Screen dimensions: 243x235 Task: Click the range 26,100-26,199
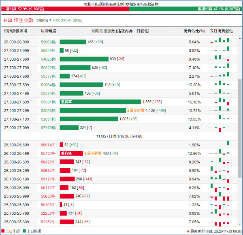[x=17, y=179]
